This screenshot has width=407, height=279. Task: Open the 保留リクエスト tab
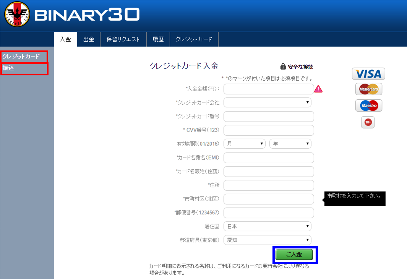pyautogui.click(x=123, y=39)
